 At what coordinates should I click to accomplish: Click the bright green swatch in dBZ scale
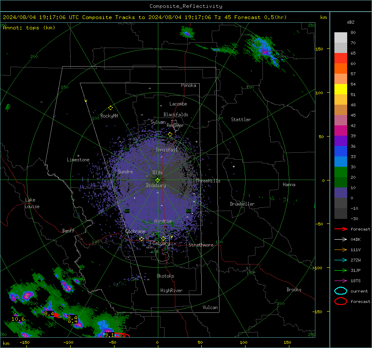tap(341, 172)
